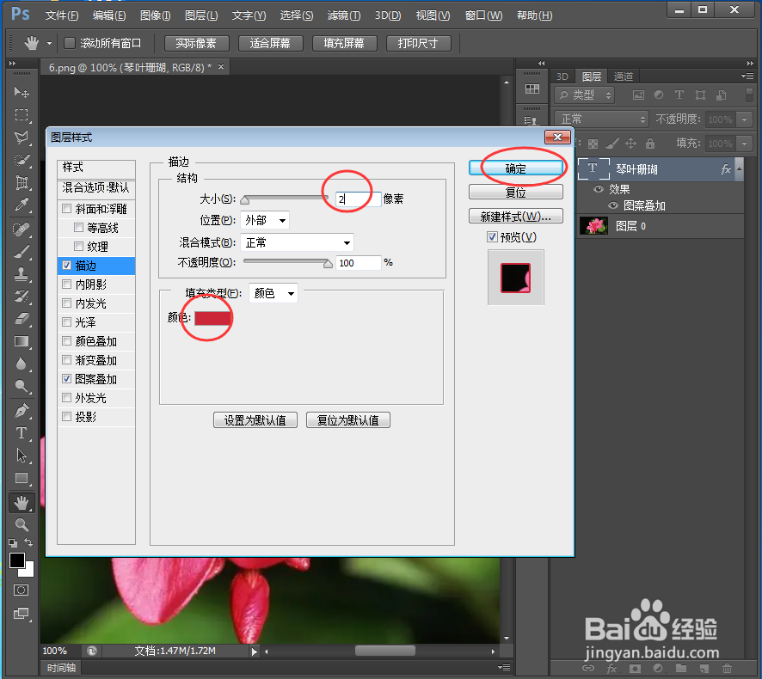Click the 大小 pixel value input field
The image size is (762, 679).
pyautogui.click(x=358, y=199)
